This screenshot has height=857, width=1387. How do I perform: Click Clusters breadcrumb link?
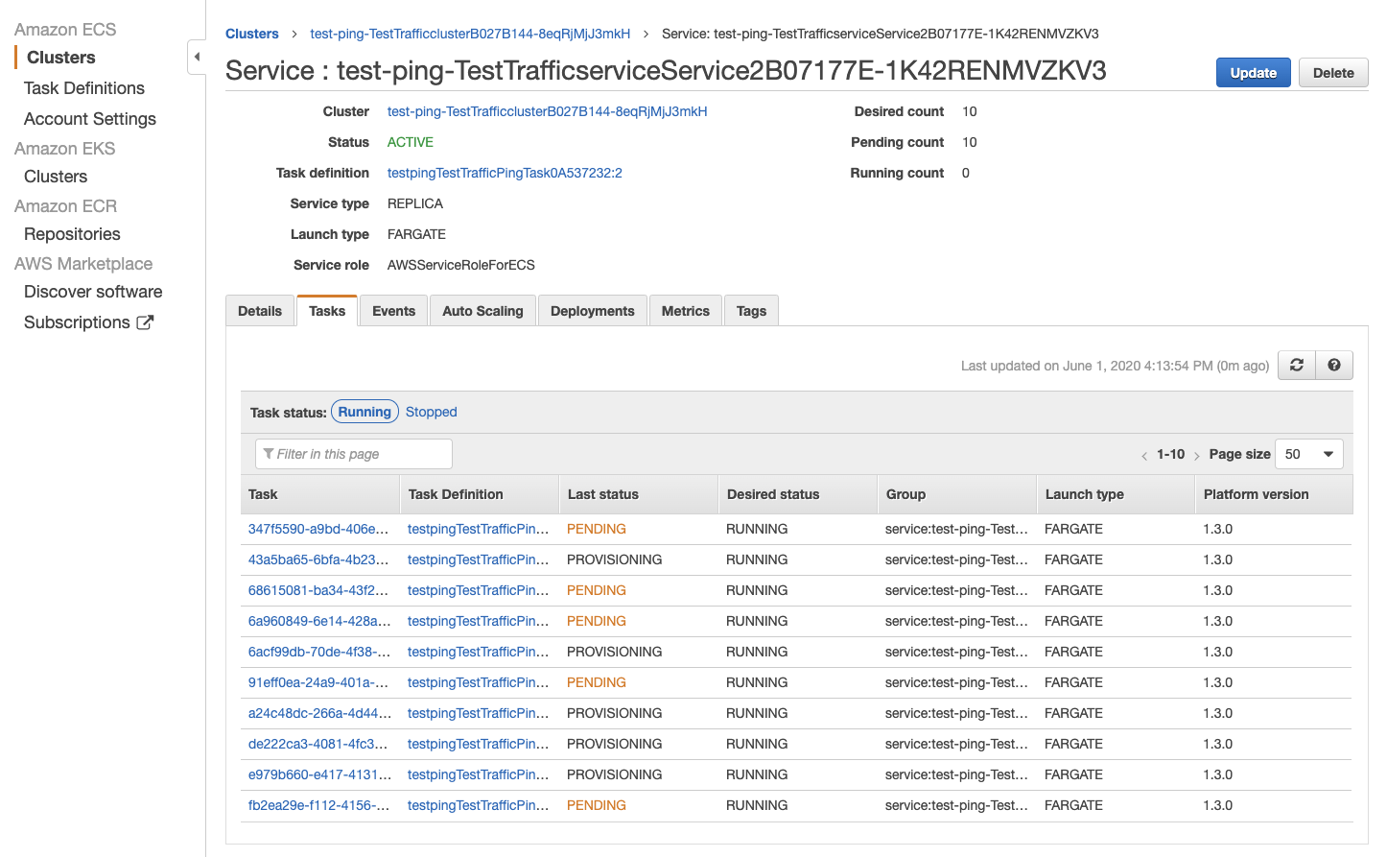coord(252,34)
